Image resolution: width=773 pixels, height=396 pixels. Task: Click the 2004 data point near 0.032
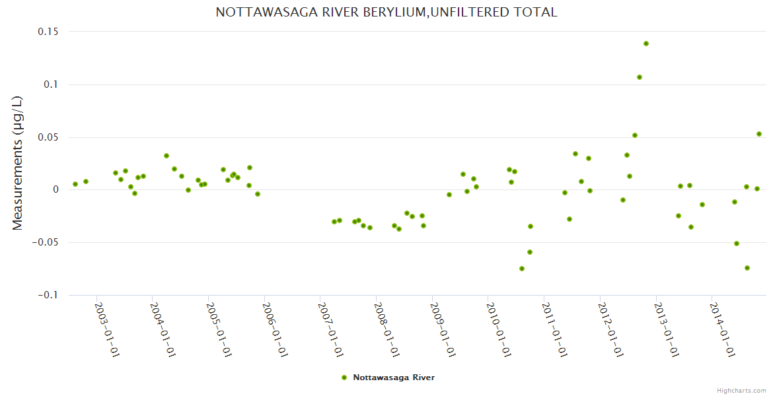click(x=166, y=156)
